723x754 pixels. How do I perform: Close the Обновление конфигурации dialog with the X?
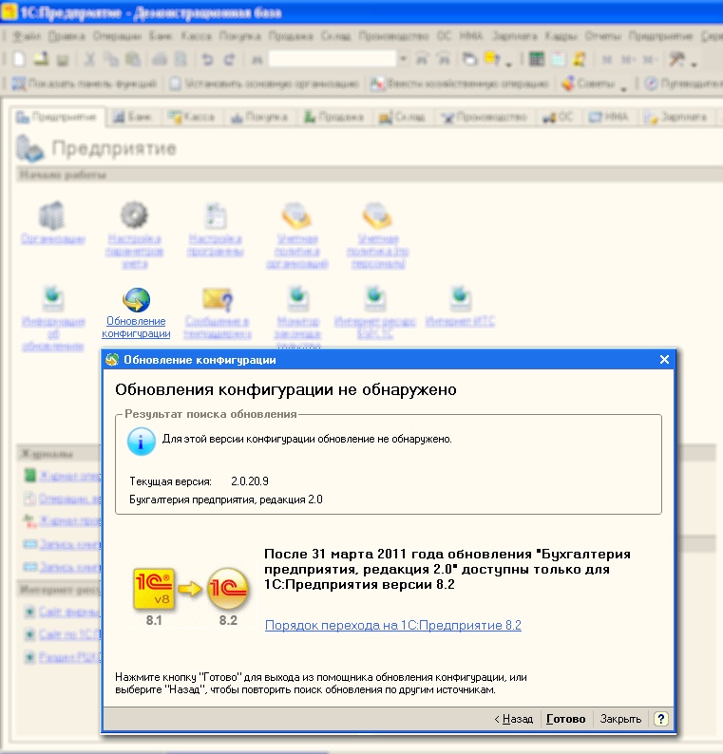[664, 360]
